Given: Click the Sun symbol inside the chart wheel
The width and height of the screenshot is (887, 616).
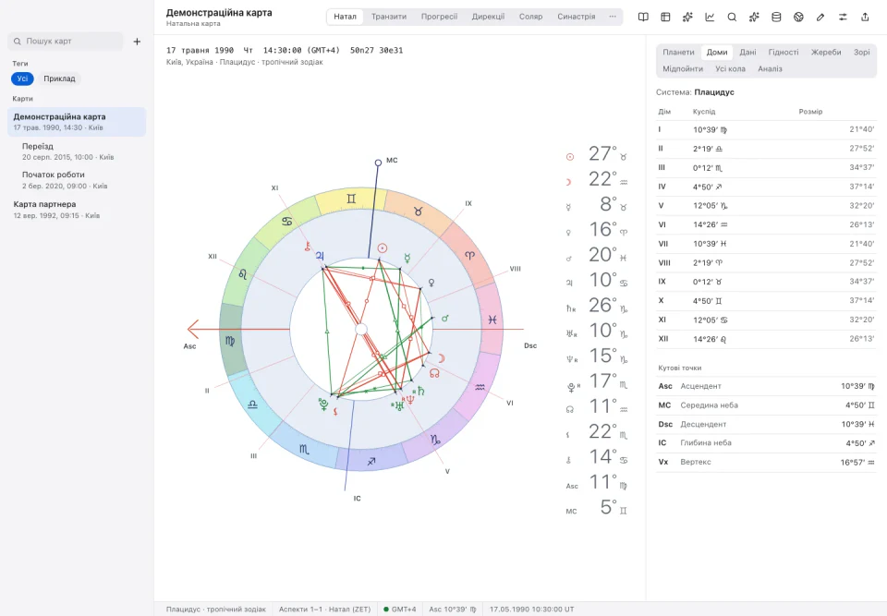Looking at the screenshot, I should 383,248.
